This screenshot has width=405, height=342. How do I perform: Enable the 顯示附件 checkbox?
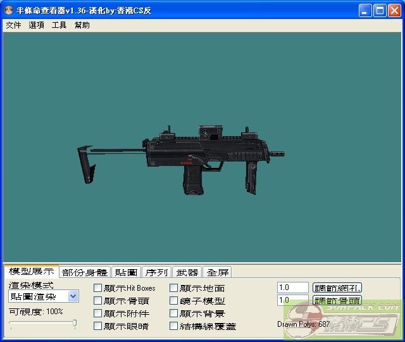(x=97, y=313)
